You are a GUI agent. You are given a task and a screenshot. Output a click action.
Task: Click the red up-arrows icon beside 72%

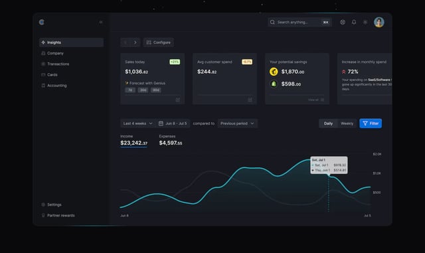coord(344,72)
